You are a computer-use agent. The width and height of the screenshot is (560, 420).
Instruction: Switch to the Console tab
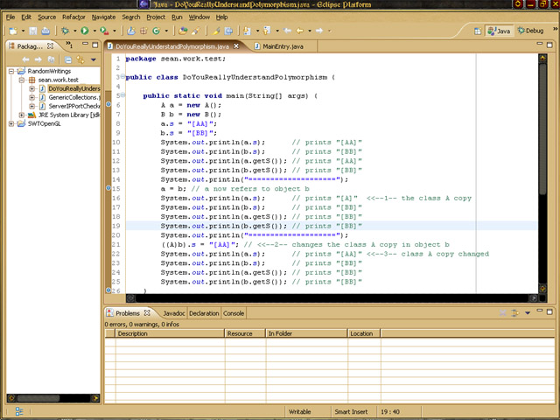234,313
